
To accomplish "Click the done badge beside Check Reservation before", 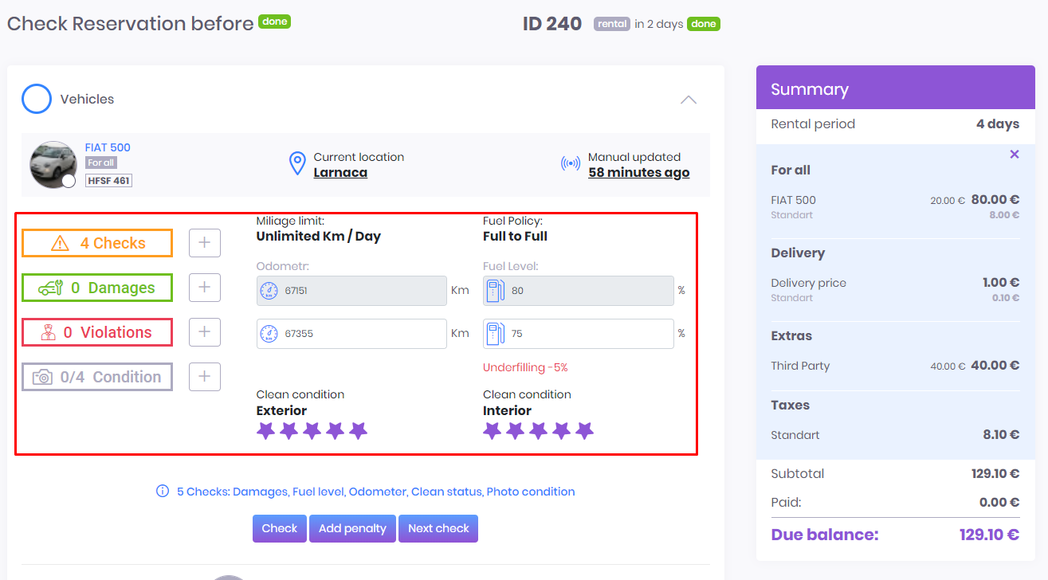I will (274, 22).
